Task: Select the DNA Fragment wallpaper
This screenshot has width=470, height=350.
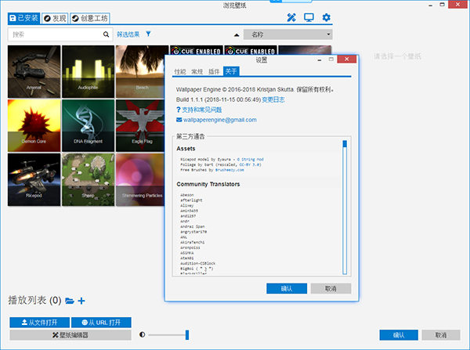Action: [88, 125]
